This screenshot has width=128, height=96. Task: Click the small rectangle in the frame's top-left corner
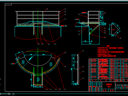coord(8,4)
